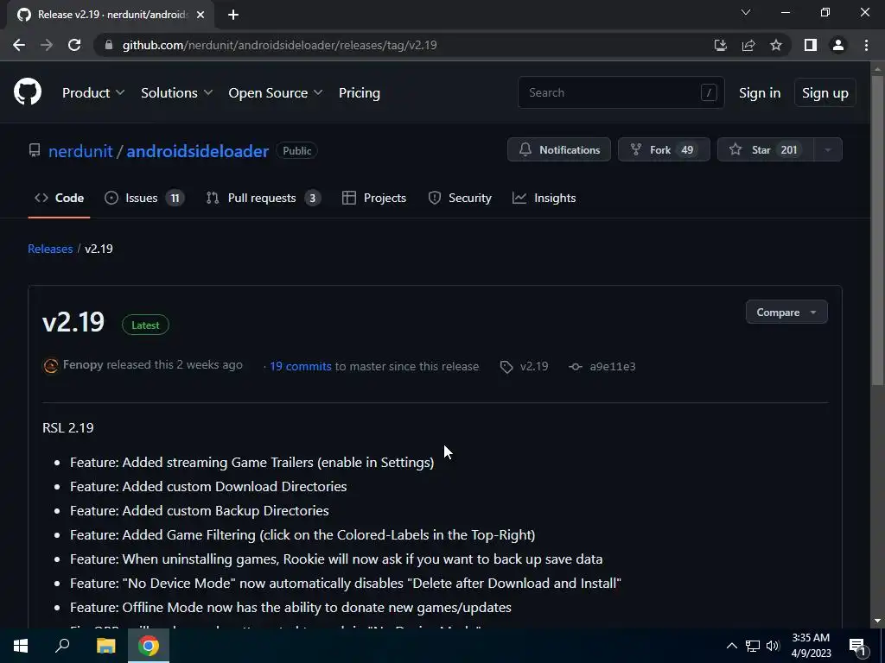Open the Projects tab
Image resolution: width=885 pixels, height=663 pixels.
coord(374,198)
